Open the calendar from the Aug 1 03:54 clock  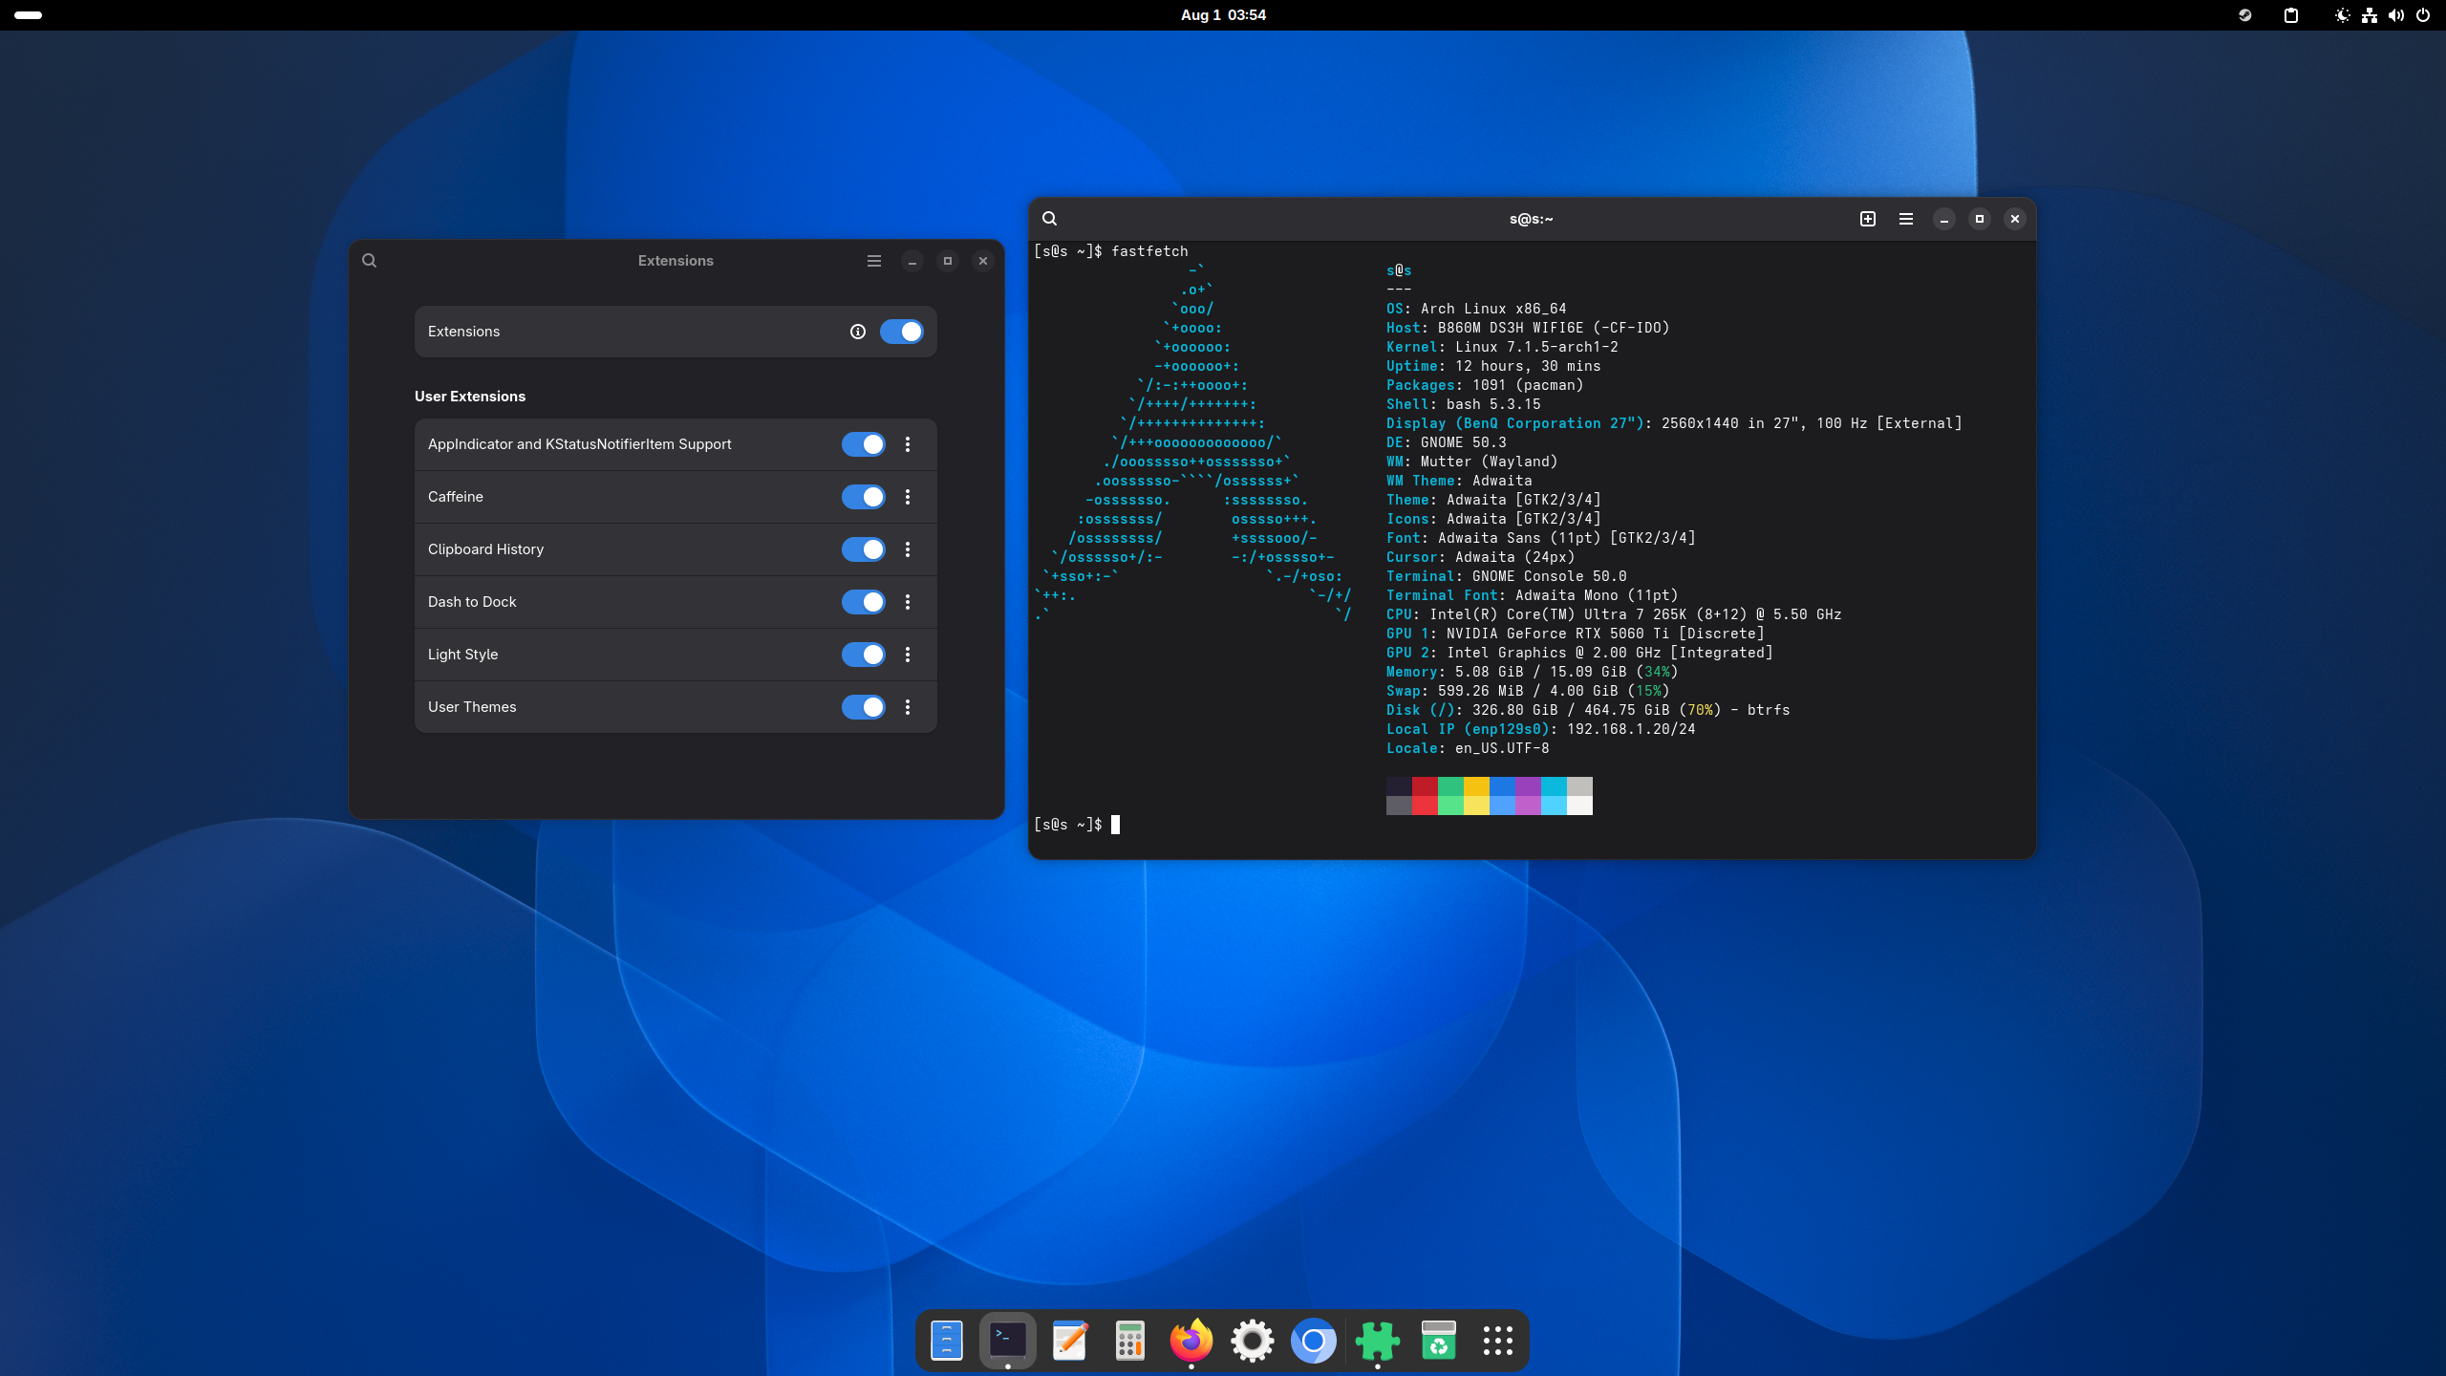1223,15
